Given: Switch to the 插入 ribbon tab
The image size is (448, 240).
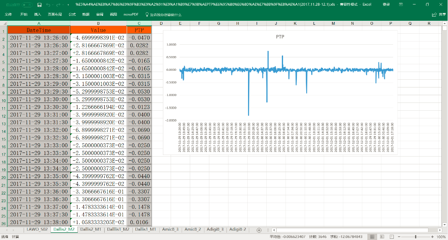Looking at the screenshot, I should tap(37, 14).
